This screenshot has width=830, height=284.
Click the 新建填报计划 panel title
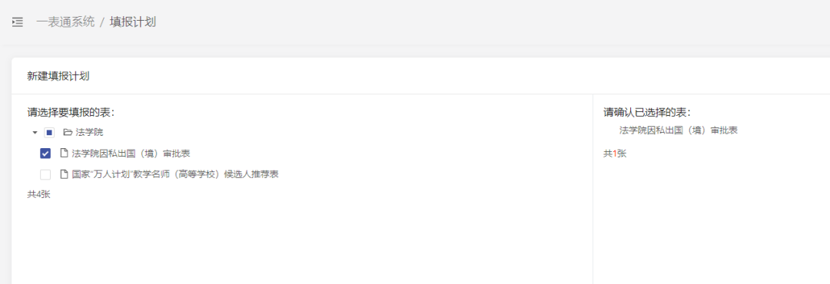point(58,76)
